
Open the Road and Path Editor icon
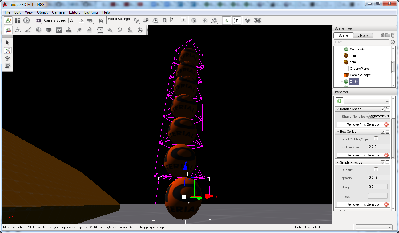[130, 30]
